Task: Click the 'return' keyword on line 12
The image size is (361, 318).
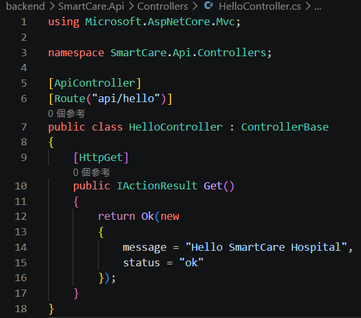Action: pyautogui.click(x=117, y=217)
